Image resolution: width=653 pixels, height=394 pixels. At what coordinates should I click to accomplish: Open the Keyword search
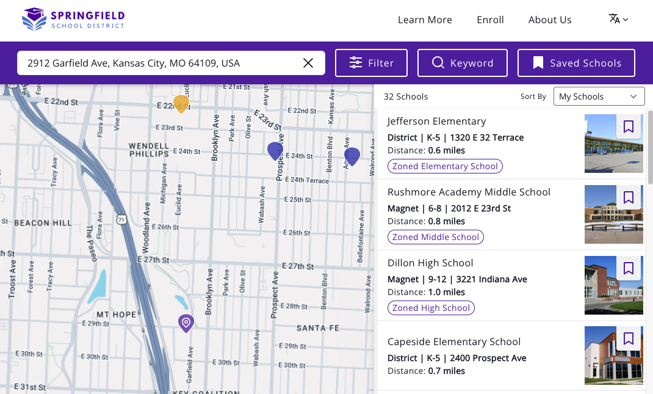coord(463,63)
